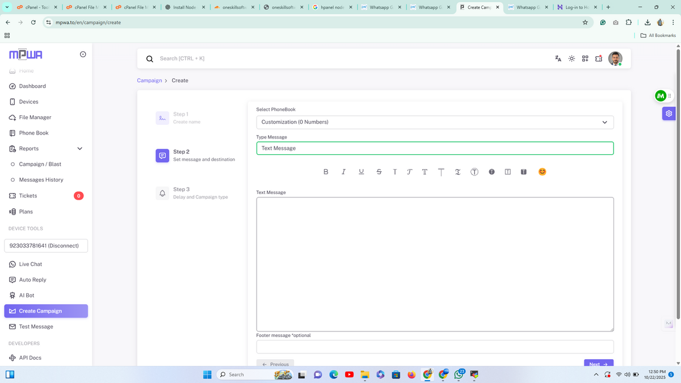Open the shortcuts grid icon

pos(585,58)
